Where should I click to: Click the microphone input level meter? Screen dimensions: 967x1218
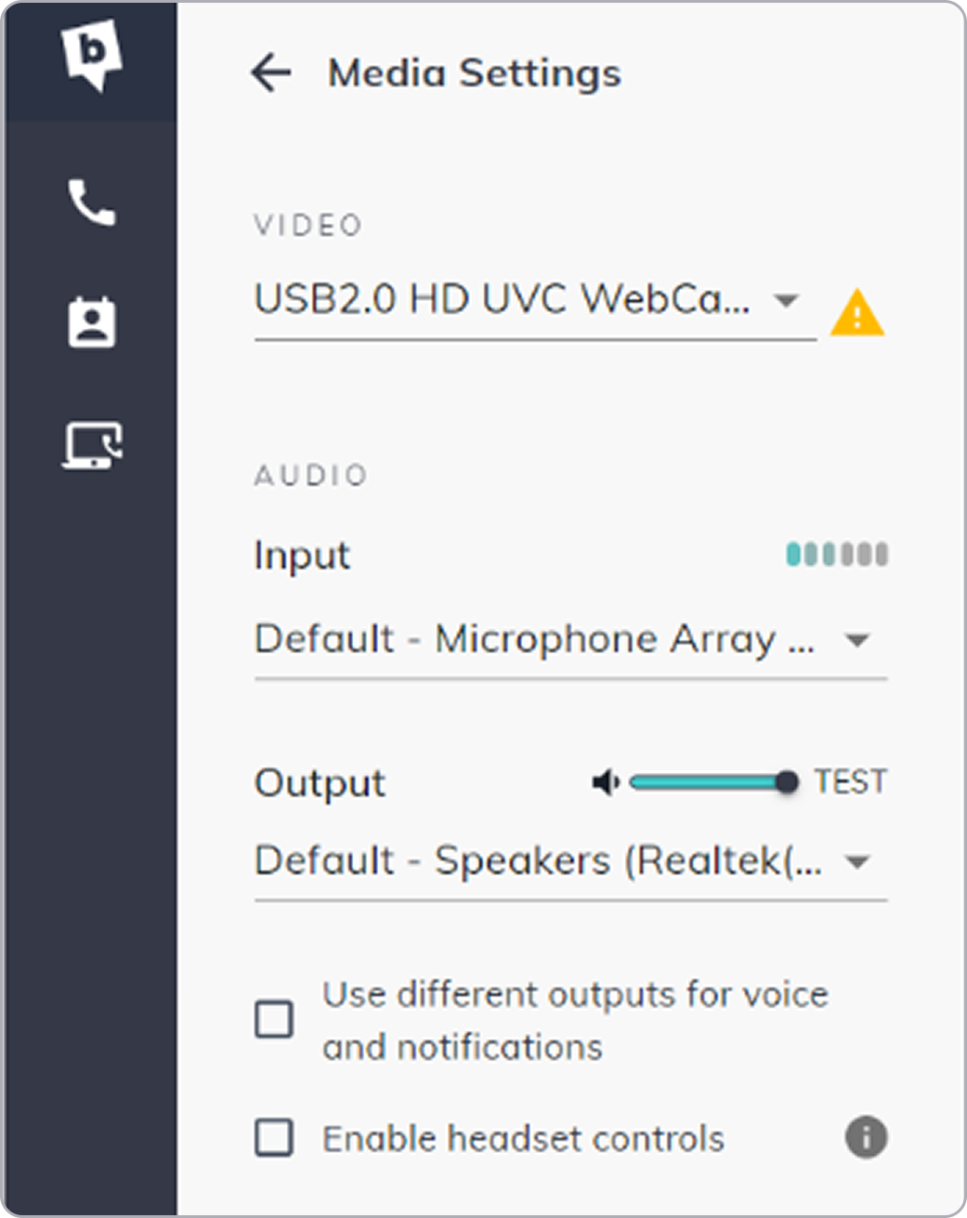[x=837, y=555]
